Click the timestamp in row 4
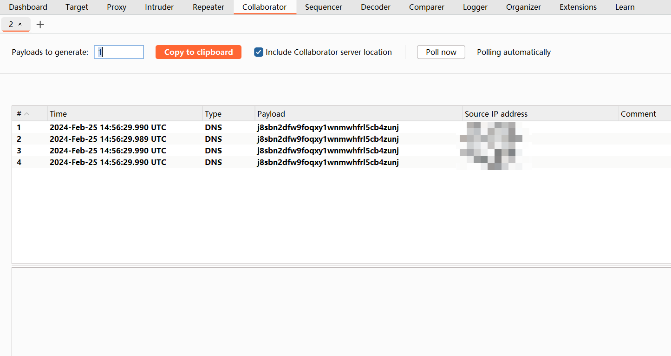 (108, 162)
